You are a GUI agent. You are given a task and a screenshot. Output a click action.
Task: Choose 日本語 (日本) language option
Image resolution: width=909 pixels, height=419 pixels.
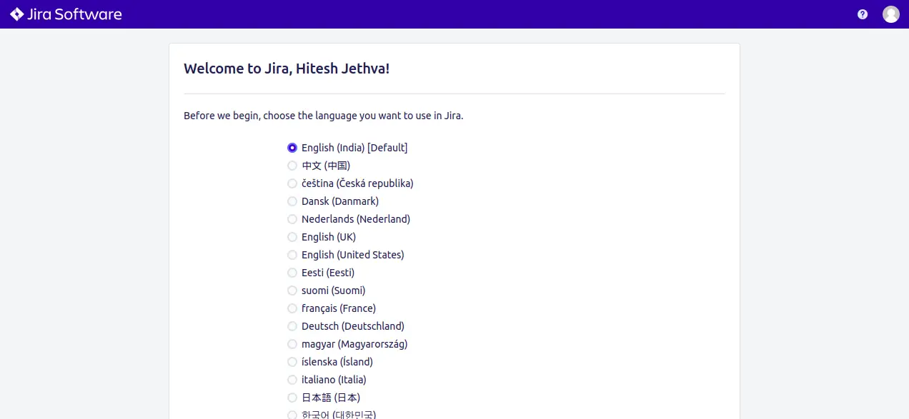(292, 398)
